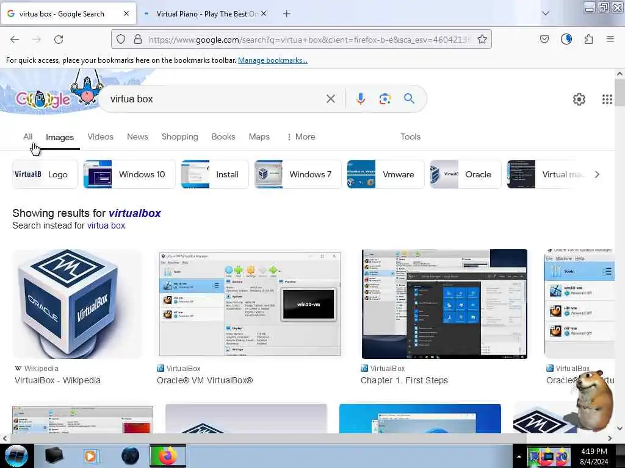The height and width of the screenshot is (468, 625).
Task: Open the VirtualBox cube logo thumbnail
Action: pos(77,304)
